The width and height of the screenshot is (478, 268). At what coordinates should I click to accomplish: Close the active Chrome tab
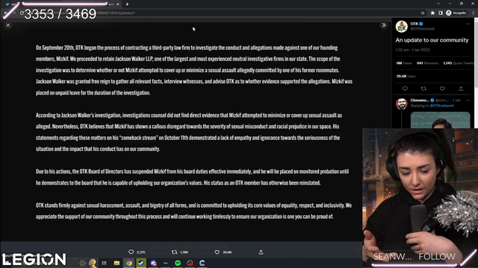[118, 4]
